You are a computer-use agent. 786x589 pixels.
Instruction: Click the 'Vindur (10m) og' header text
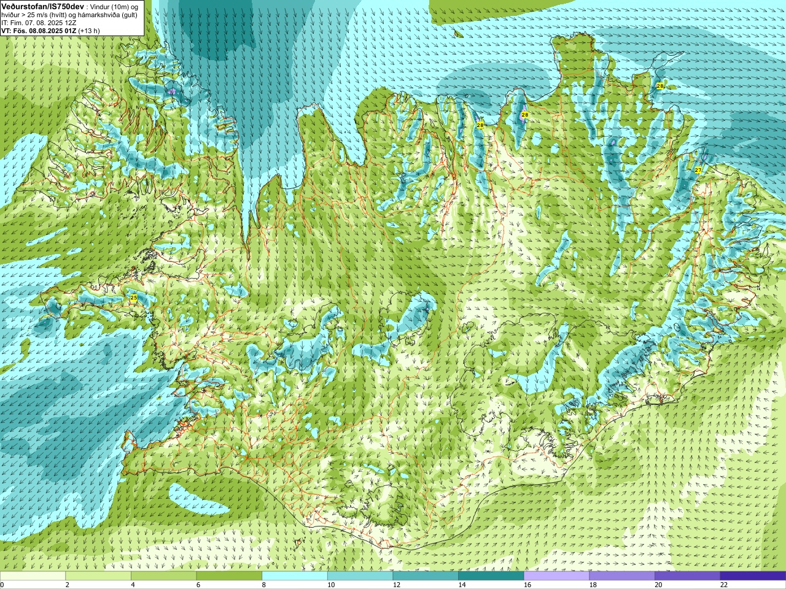click(x=114, y=7)
